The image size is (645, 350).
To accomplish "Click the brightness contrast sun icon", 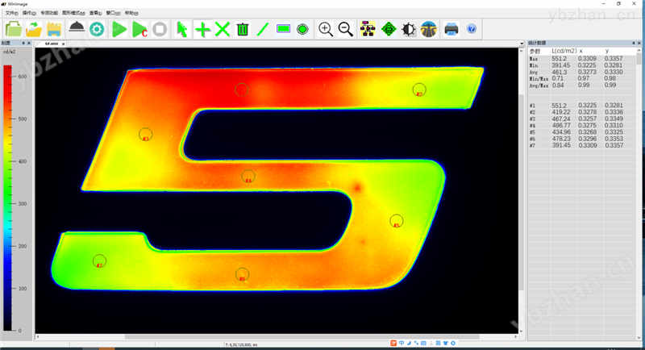I will [409, 29].
